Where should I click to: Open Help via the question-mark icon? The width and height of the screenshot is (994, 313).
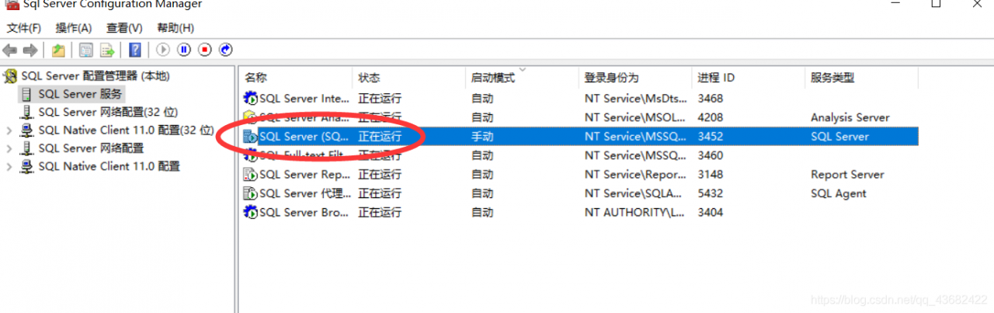pyautogui.click(x=135, y=50)
